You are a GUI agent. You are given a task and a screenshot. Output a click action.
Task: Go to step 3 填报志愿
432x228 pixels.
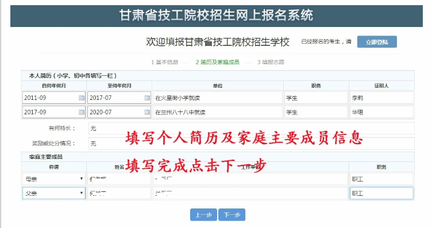click(x=271, y=62)
